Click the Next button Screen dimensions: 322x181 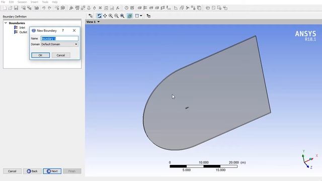[x=52, y=171]
